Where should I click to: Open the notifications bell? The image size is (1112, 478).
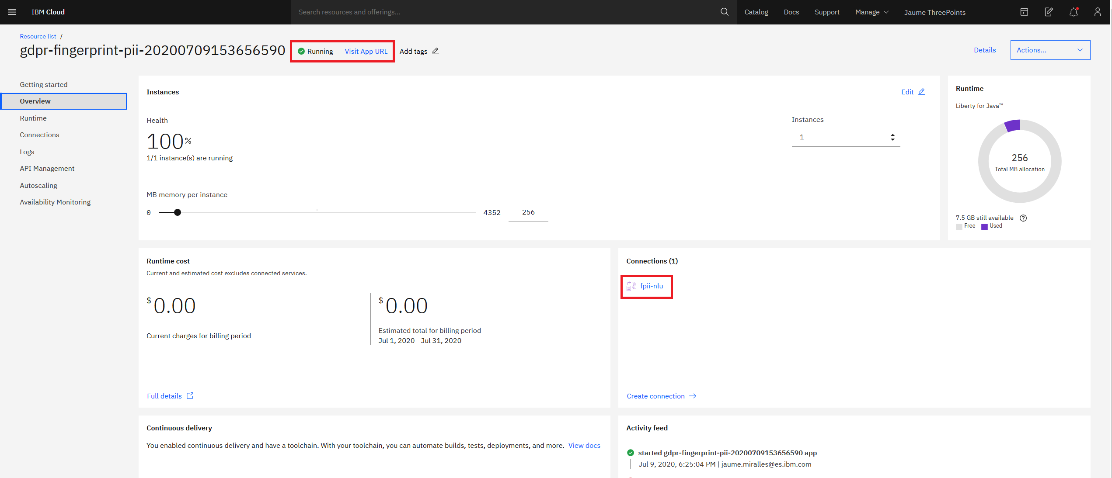tap(1074, 12)
